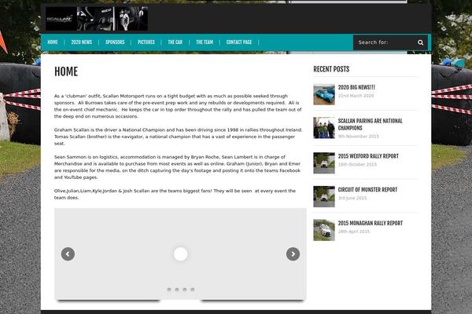
Task: Select the first slider pagination dot
Action: (169, 290)
